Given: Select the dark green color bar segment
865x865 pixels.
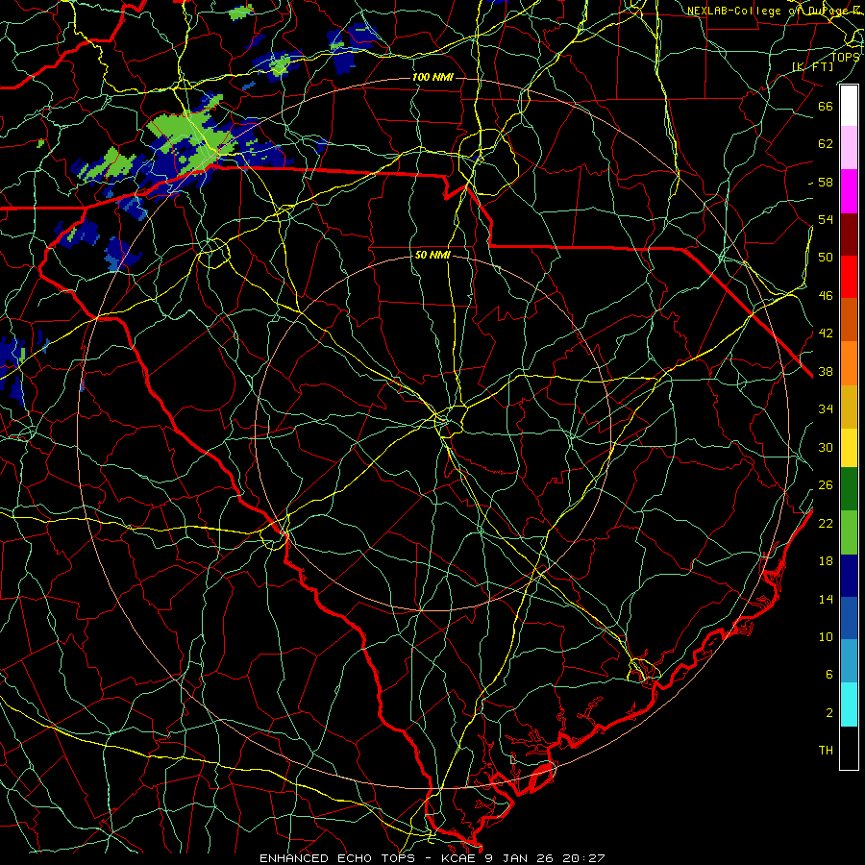Looking at the screenshot, I should click(x=849, y=489).
